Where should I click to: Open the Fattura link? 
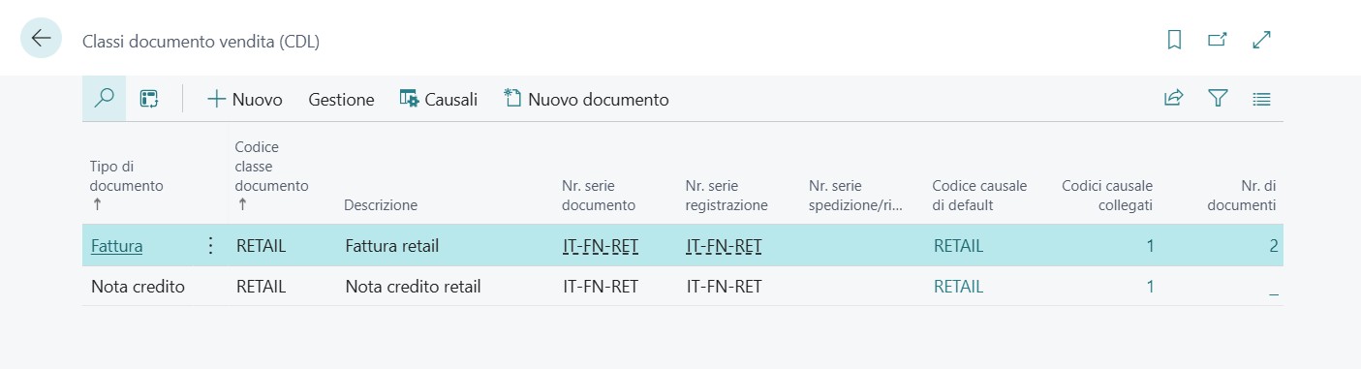[116, 246]
